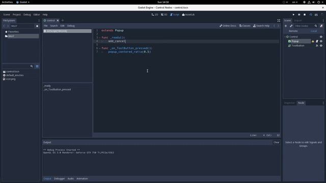Show Popup node configuration warning
This screenshot has height=183, width=326.
[x=313, y=41]
